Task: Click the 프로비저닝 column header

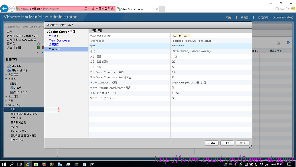Action: click(275, 51)
